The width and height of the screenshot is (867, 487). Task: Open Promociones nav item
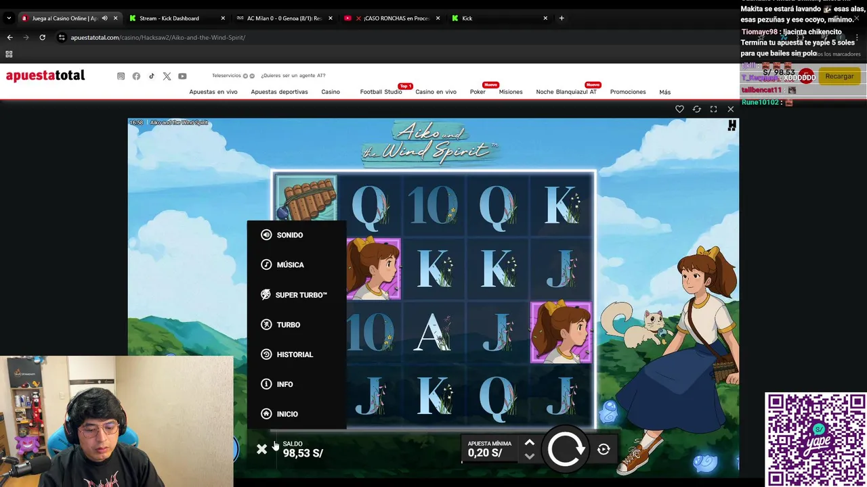click(x=628, y=92)
